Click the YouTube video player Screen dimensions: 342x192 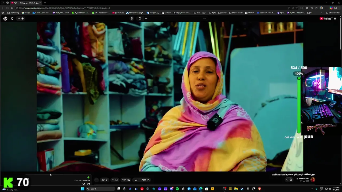(170, 97)
